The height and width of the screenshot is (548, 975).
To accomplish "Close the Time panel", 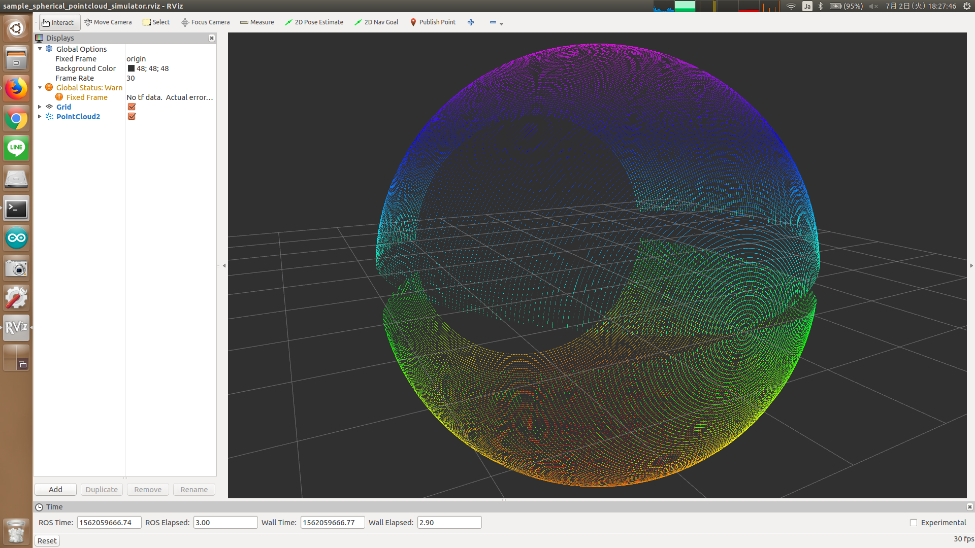I will coord(969,507).
